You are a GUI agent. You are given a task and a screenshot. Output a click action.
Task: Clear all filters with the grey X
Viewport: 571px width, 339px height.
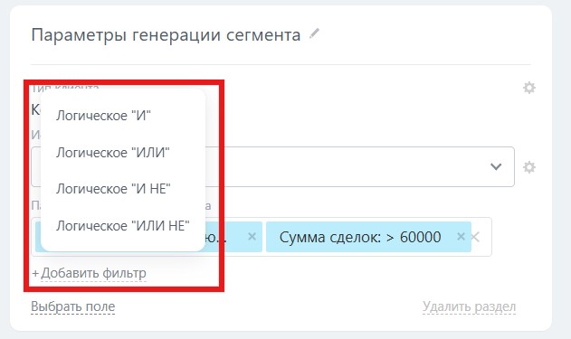475,237
